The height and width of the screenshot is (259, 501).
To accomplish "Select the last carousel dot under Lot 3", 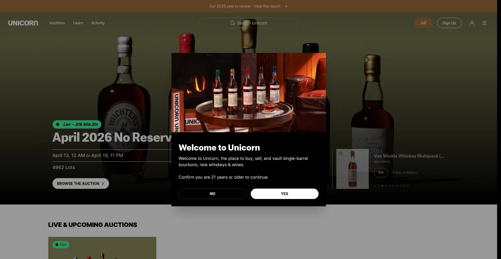I will (408, 186).
